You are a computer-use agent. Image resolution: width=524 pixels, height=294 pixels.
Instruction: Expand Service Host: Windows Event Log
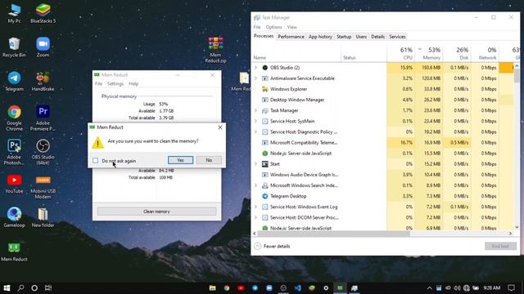[256, 207]
